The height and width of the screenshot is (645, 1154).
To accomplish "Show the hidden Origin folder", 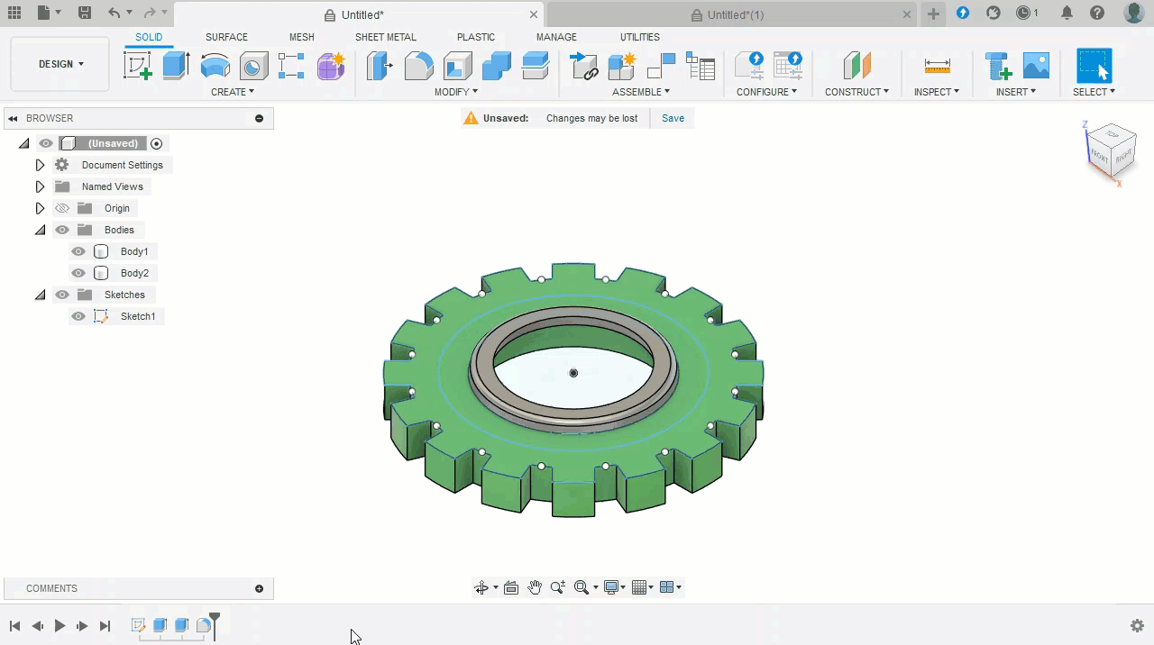I will click(62, 208).
